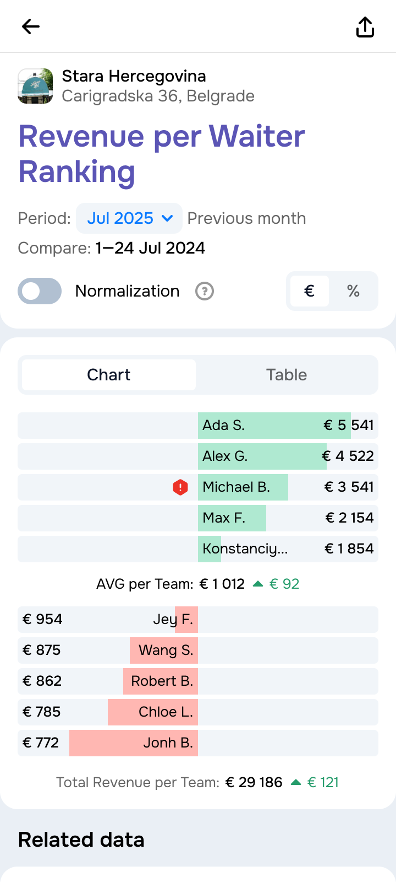The height and width of the screenshot is (882, 396).
Task: Tap the Alex G. green revenue bar
Action: pyautogui.click(x=262, y=456)
